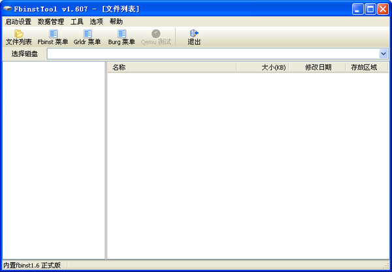Open the 帮助 menu

click(116, 22)
